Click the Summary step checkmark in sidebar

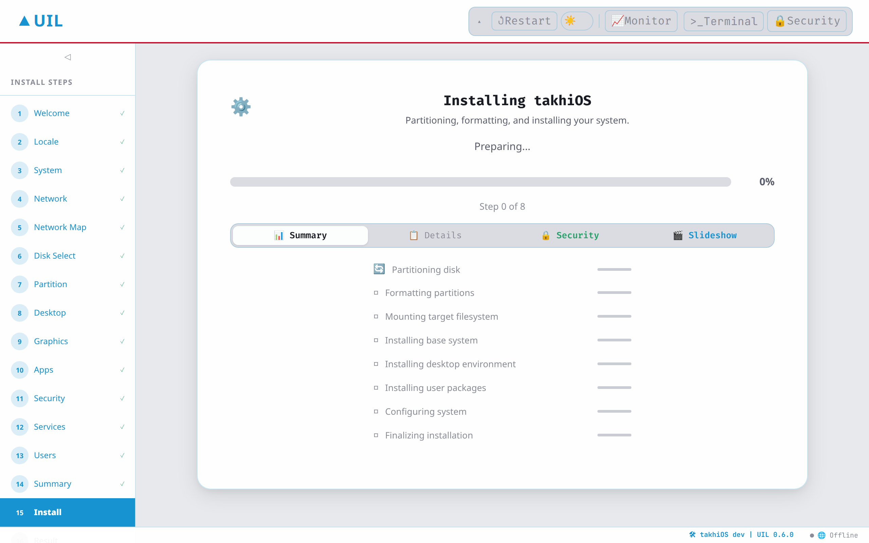[x=122, y=484]
